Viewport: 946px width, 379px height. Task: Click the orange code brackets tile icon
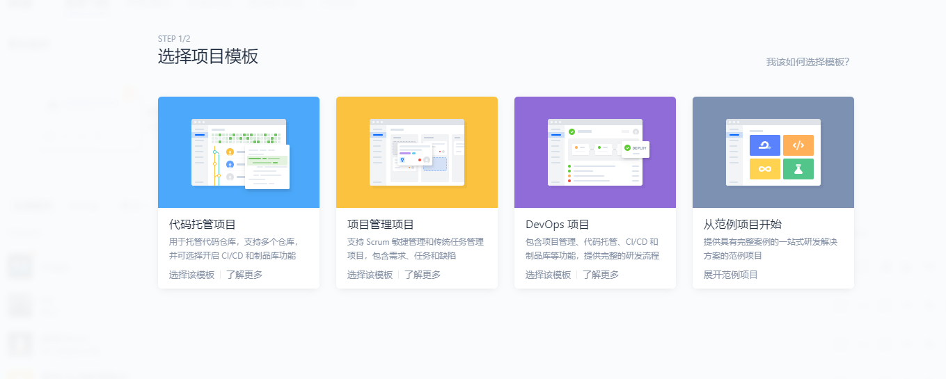pyautogui.click(x=798, y=145)
